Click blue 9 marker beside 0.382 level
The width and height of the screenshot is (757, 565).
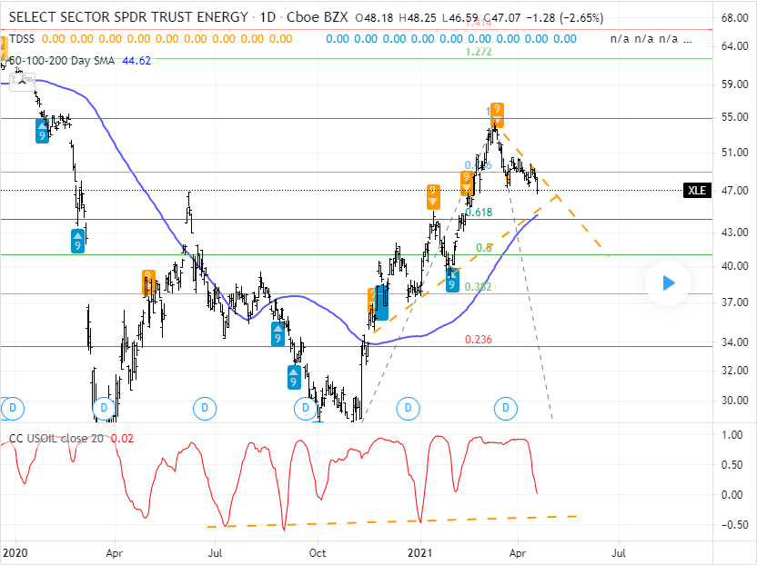[x=452, y=281]
